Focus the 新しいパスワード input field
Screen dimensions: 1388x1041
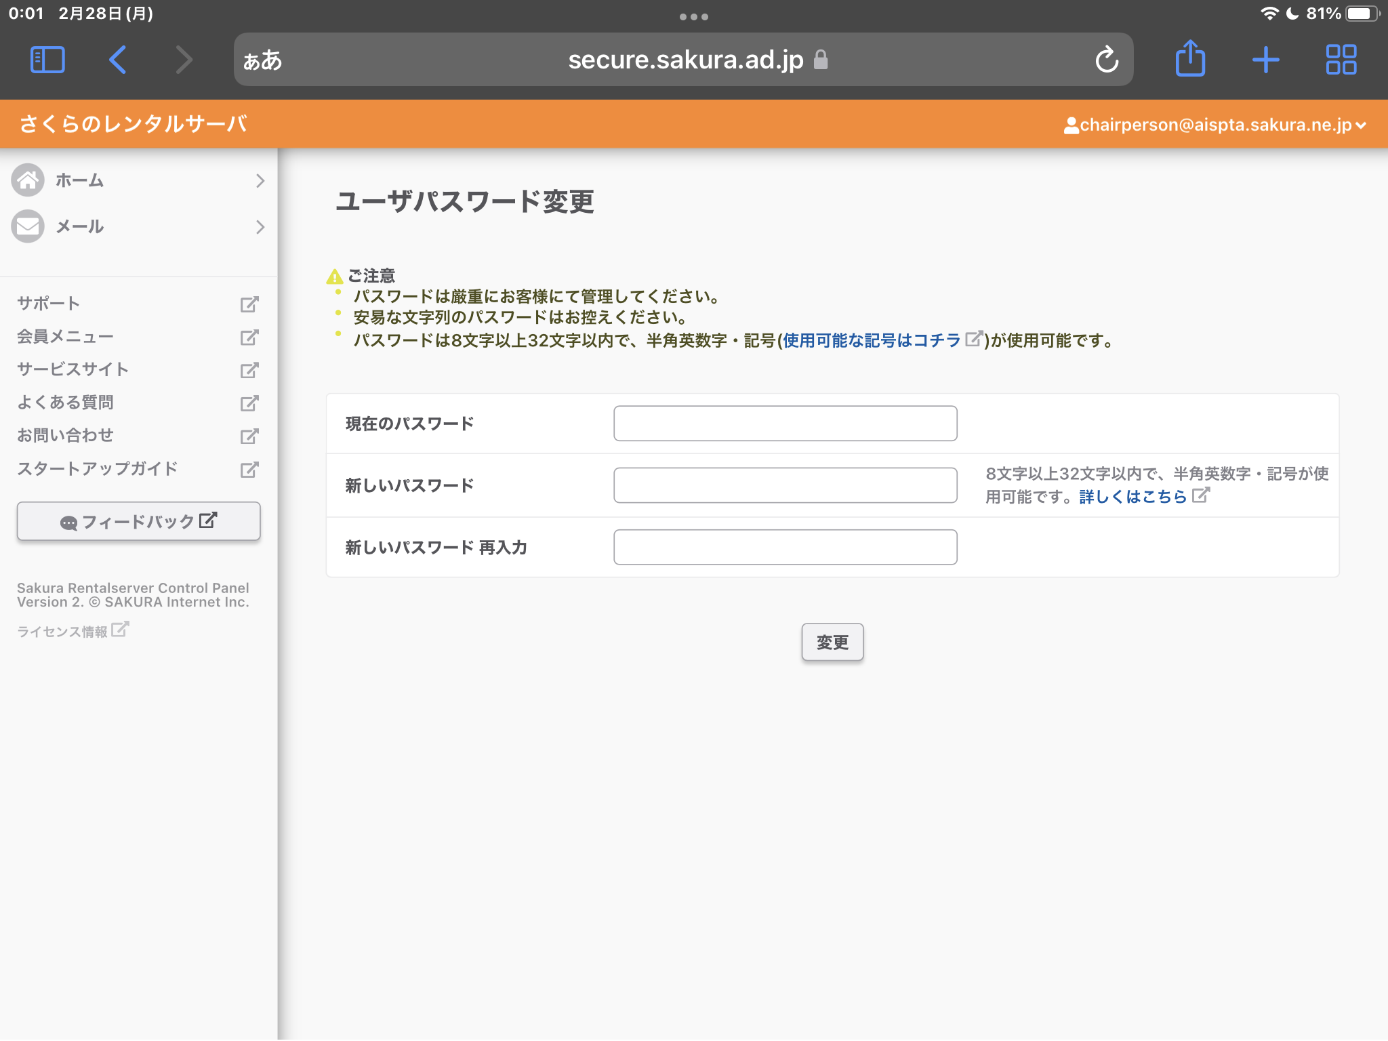tap(785, 485)
